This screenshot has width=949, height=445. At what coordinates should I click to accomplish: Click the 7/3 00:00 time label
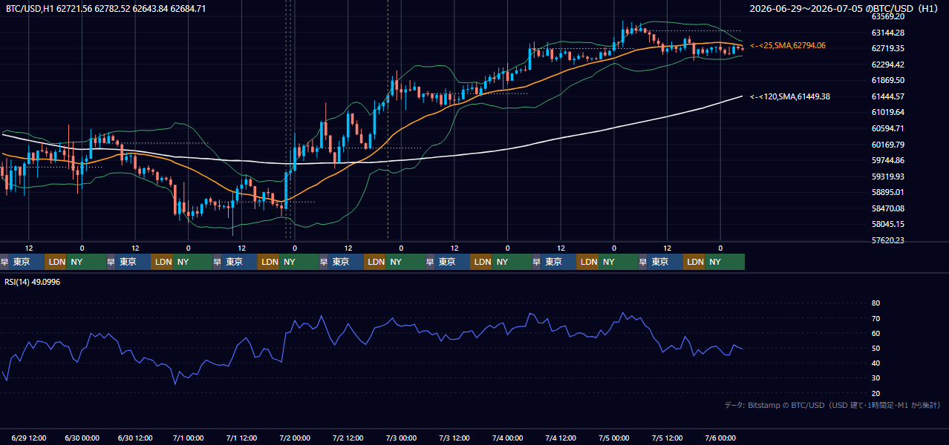402,438
